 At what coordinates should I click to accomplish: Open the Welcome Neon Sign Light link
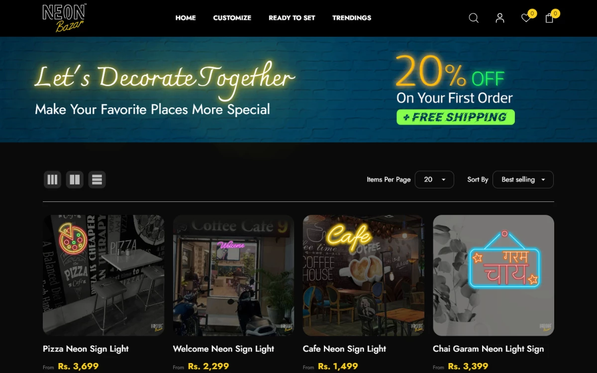click(x=223, y=349)
